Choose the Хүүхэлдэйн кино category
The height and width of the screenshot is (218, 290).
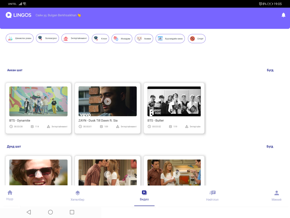point(170,38)
